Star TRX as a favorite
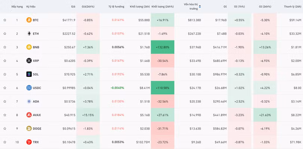The image size is (303, 149). coord(5,142)
